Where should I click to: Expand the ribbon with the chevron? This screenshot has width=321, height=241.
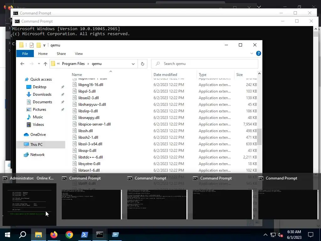[252, 53]
